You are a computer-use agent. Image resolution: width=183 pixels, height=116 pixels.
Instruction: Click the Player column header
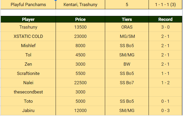[x=28, y=19]
